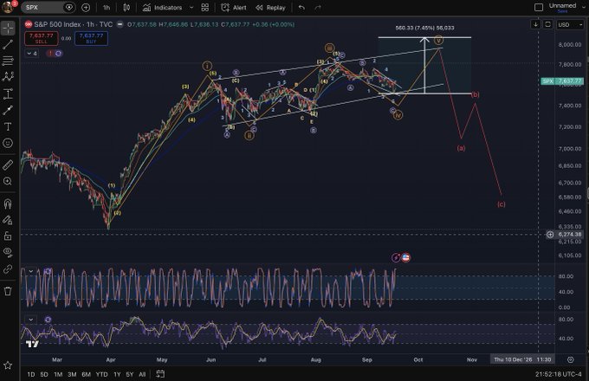Open the USD currency dropdown
The height and width of the screenshot is (381, 589).
click(x=570, y=24)
